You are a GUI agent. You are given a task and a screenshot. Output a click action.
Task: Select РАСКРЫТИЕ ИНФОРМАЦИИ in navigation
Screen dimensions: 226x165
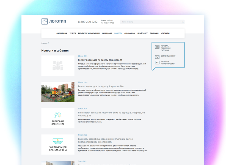tap(89, 33)
